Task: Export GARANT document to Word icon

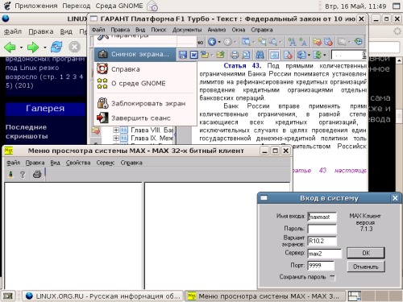Action: 193,55
